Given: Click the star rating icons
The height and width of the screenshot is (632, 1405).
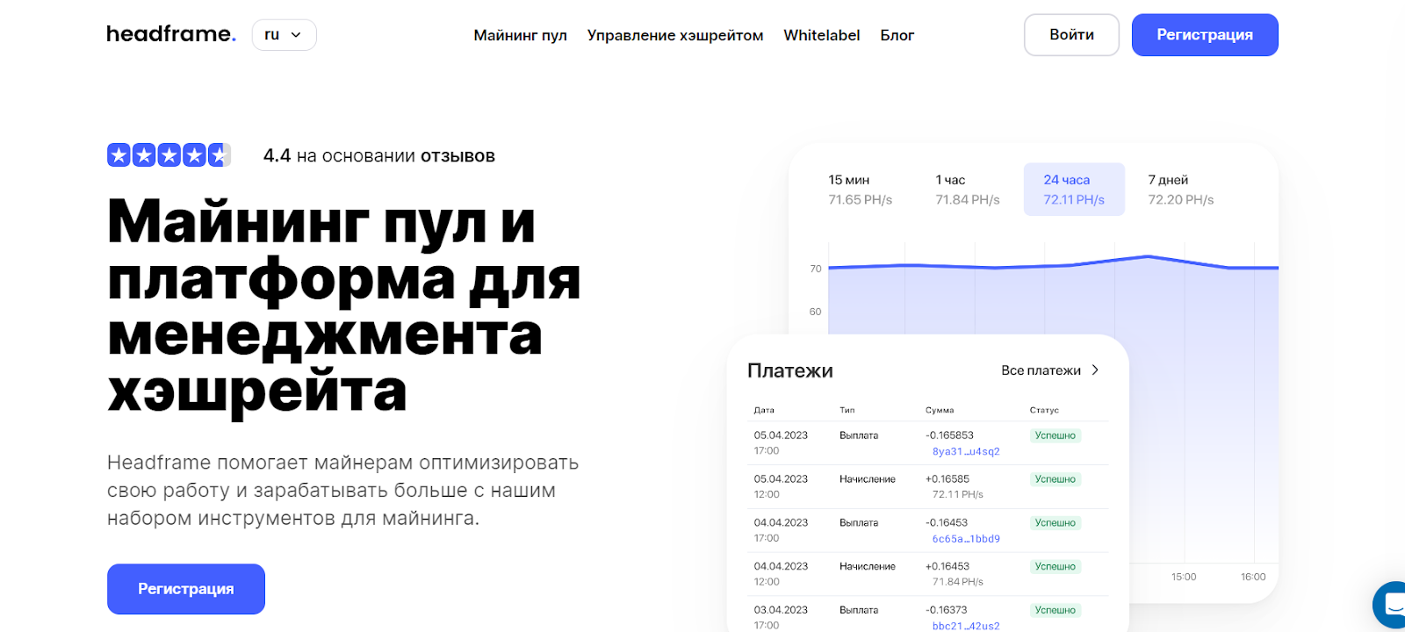Looking at the screenshot, I should [169, 155].
